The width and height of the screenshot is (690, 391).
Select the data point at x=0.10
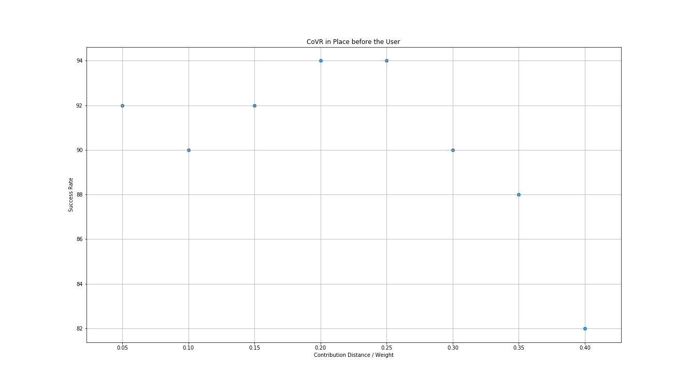(189, 150)
